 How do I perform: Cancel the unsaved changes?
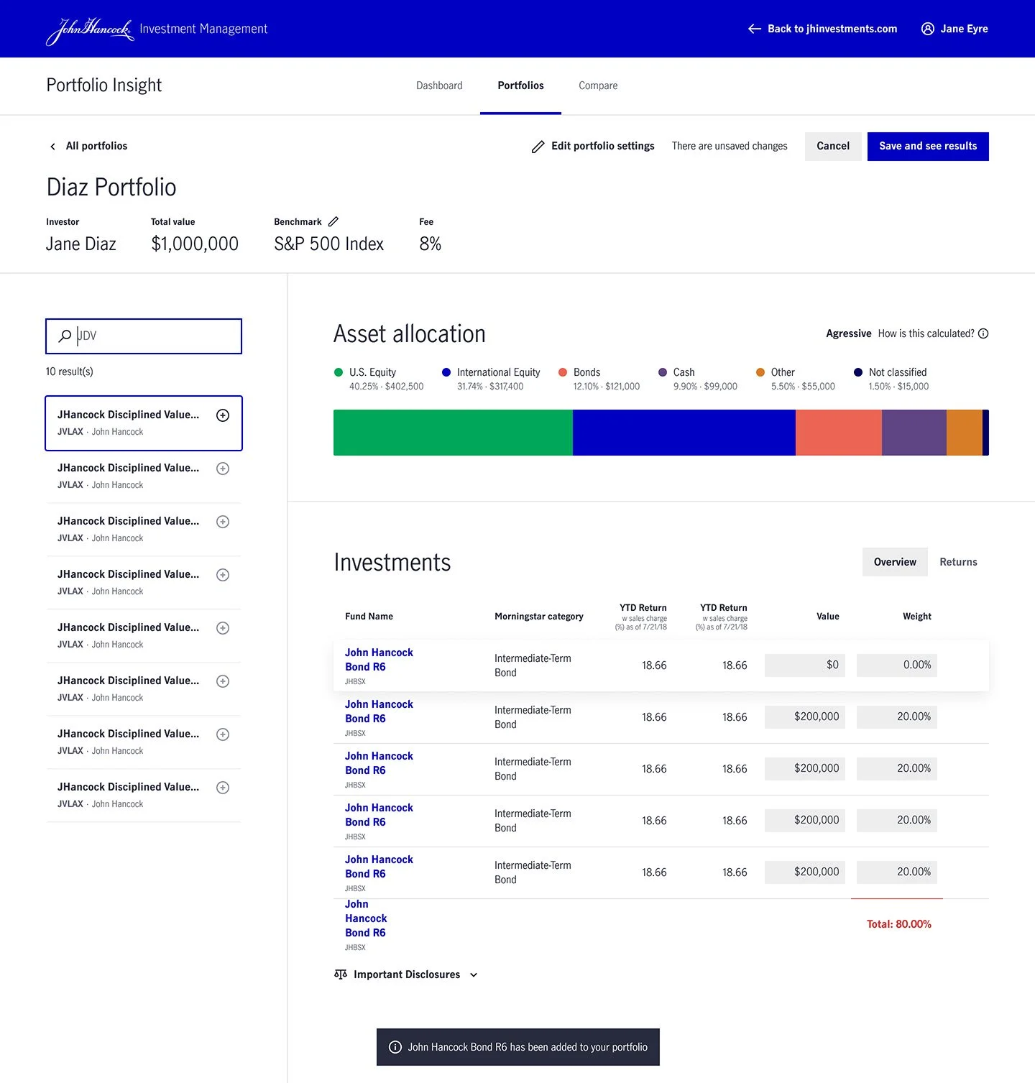(x=833, y=147)
